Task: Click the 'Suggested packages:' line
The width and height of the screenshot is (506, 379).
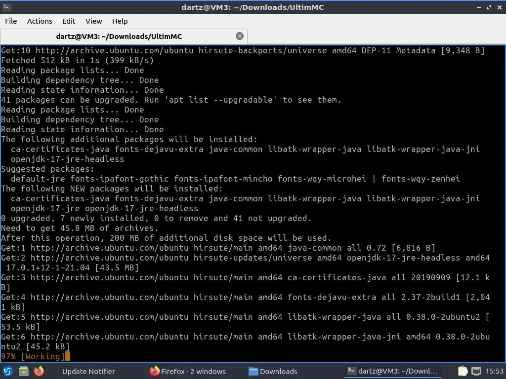Action: 48,169
